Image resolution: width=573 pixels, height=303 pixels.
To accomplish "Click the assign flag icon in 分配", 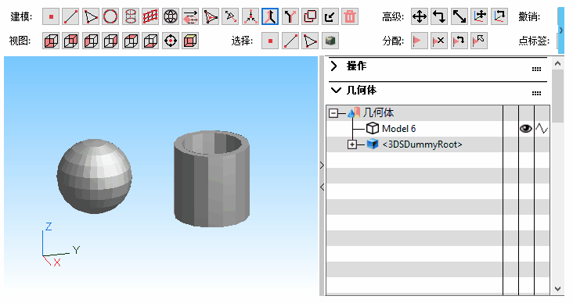I will [420, 41].
